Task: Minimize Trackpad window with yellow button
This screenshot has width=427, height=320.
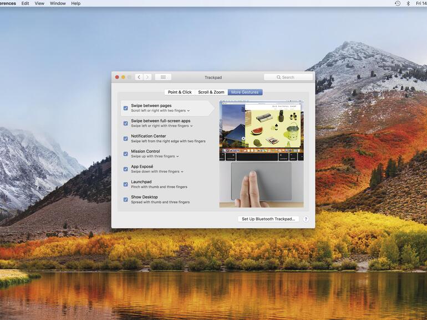Action: pyautogui.click(x=123, y=77)
